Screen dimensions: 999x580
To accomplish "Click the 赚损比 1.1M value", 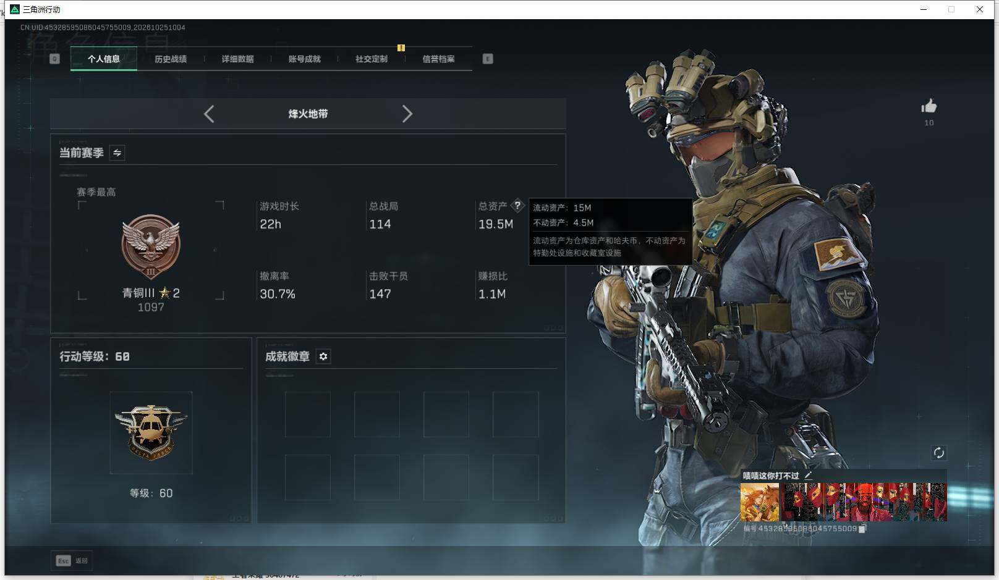I will pos(492,294).
